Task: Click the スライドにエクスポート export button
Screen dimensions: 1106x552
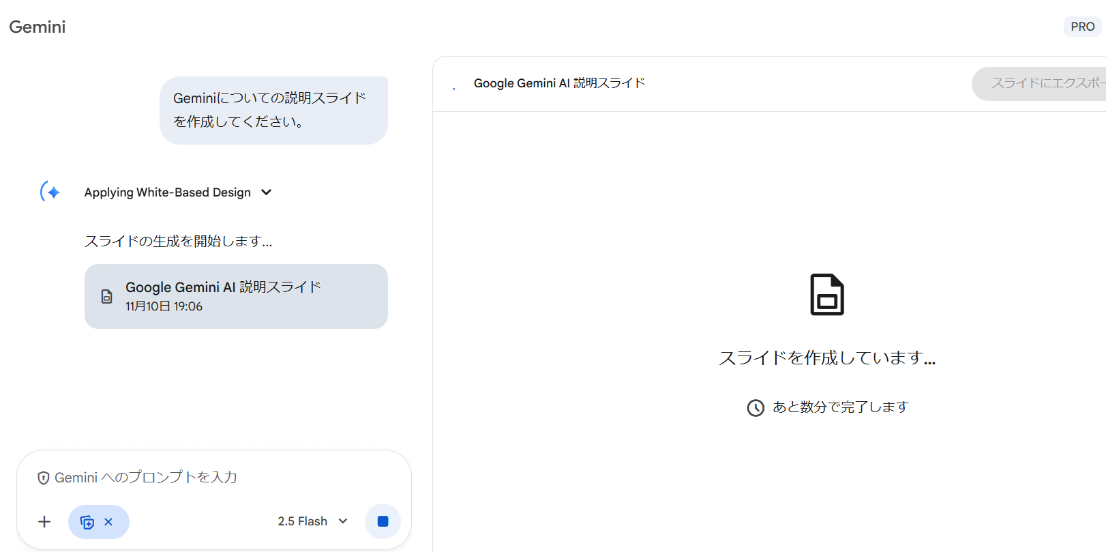Action: pyautogui.click(x=1039, y=83)
